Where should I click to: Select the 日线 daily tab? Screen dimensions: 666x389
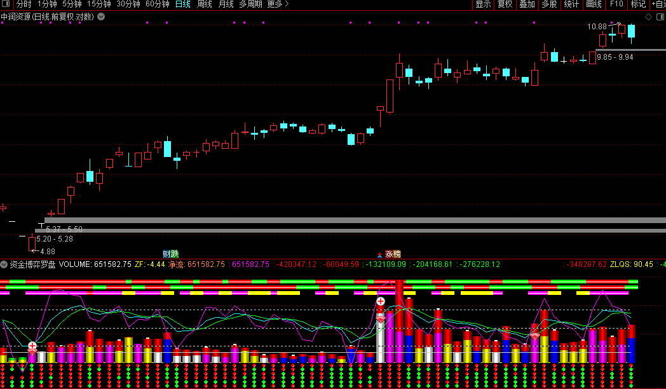(x=183, y=4)
